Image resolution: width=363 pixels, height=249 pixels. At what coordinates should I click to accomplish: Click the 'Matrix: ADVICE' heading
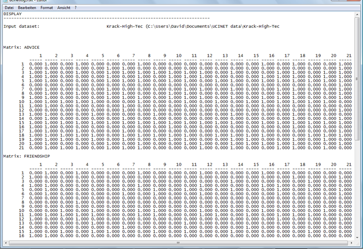pos(21,47)
